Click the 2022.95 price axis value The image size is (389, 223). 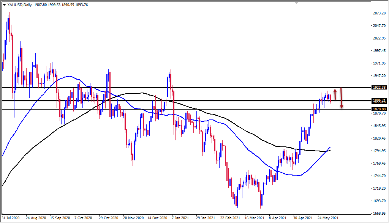pyautogui.click(x=380, y=38)
